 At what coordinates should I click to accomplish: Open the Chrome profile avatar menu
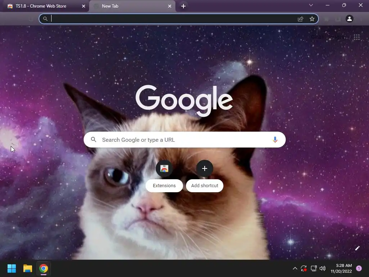[350, 19]
